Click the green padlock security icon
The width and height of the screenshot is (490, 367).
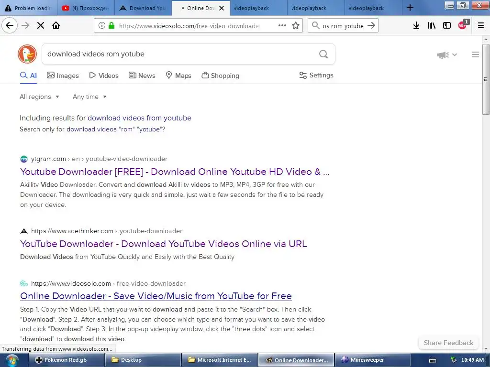pyautogui.click(x=111, y=26)
